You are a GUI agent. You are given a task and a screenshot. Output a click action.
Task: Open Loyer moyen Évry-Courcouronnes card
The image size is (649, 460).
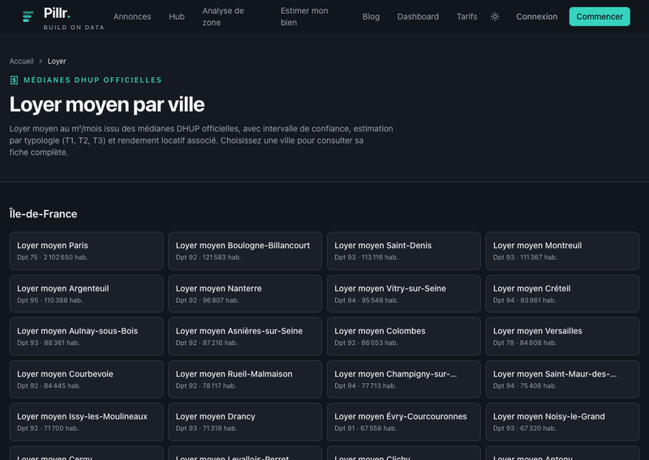click(403, 422)
